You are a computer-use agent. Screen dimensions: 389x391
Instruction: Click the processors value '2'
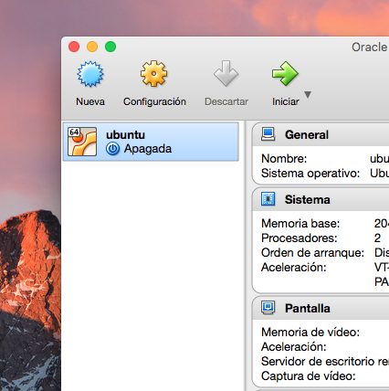pyautogui.click(x=377, y=238)
